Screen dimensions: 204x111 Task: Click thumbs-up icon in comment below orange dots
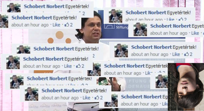[78, 66]
